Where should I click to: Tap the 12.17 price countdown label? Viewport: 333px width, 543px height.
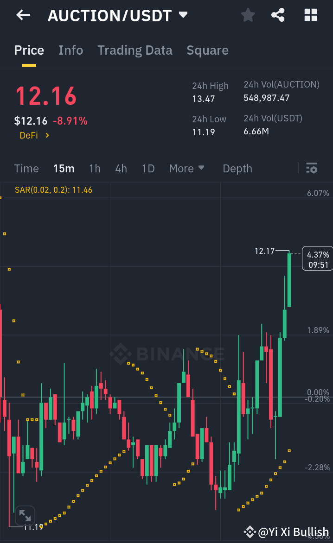point(265,251)
